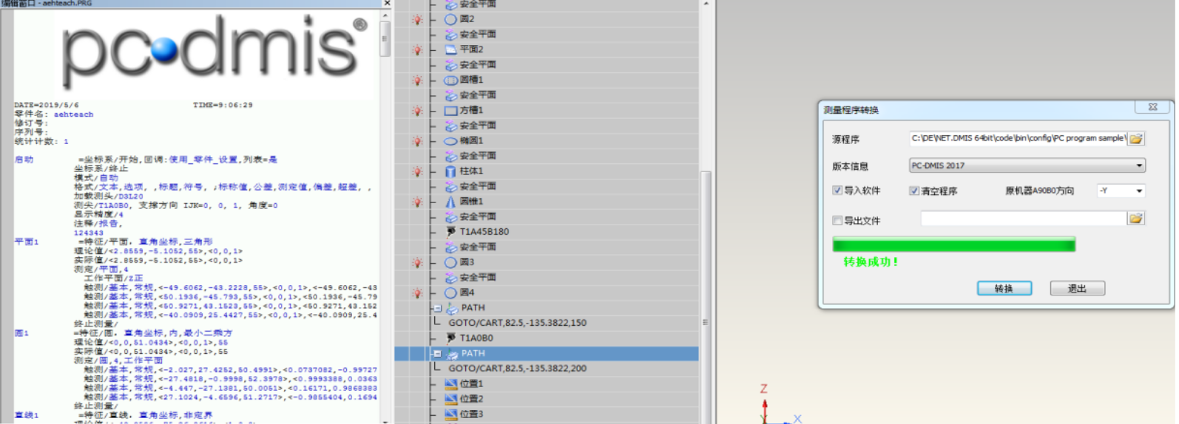Click the 平面1 label in edit window
The height and width of the screenshot is (424, 1179).
pos(27,242)
